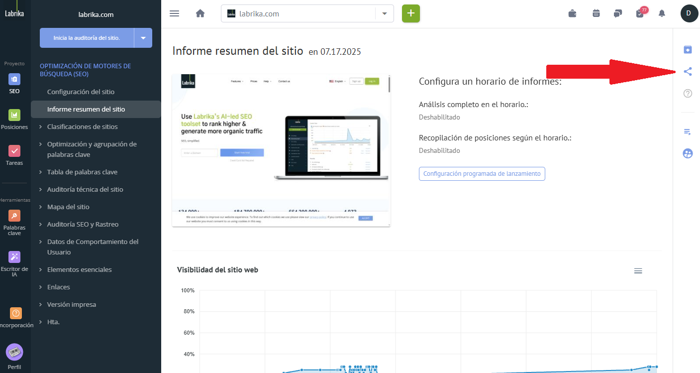The image size is (700, 373).
Task: Open the chat messages icon
Action: 618,13
